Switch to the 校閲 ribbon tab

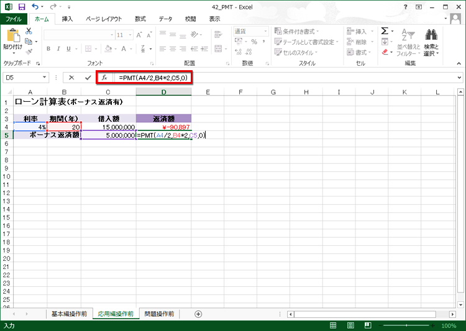click(x=190, y=19)
